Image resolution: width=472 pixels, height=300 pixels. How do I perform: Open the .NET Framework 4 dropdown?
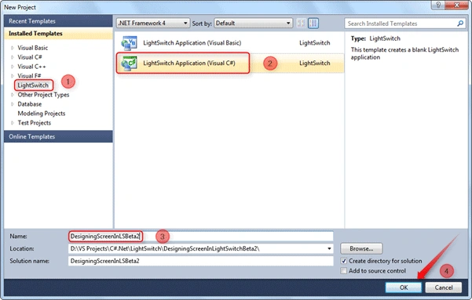click(x=153, y=23)
